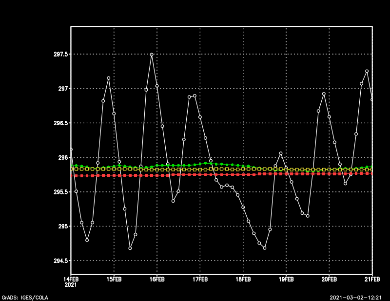Screen dimensions: 390x301
Task: Click the first red square marker on the left
Action: 71,175
